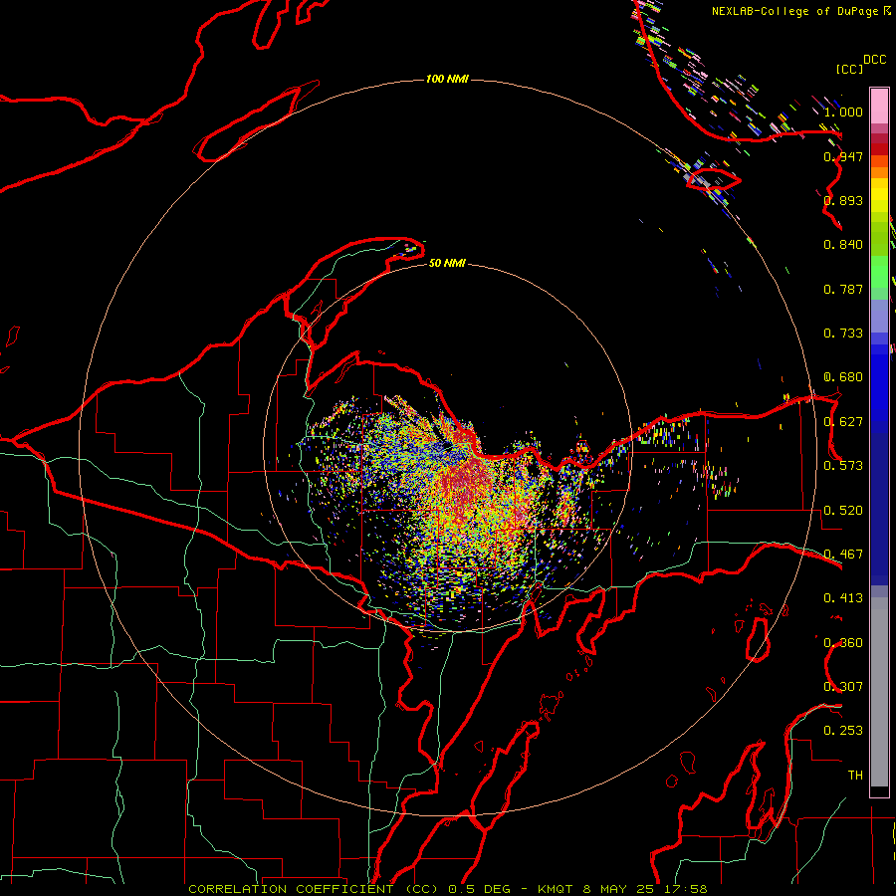Screen dimensions: 896x896
Task: Select the 50 NMI range ring label
Action: [x=447, y=263]
